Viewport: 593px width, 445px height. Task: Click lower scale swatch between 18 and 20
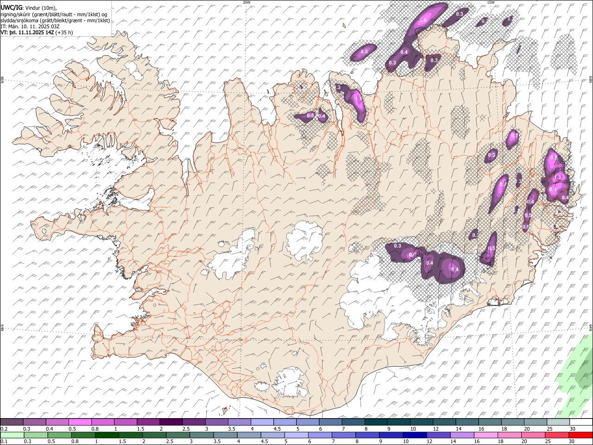tap(510, 434)
